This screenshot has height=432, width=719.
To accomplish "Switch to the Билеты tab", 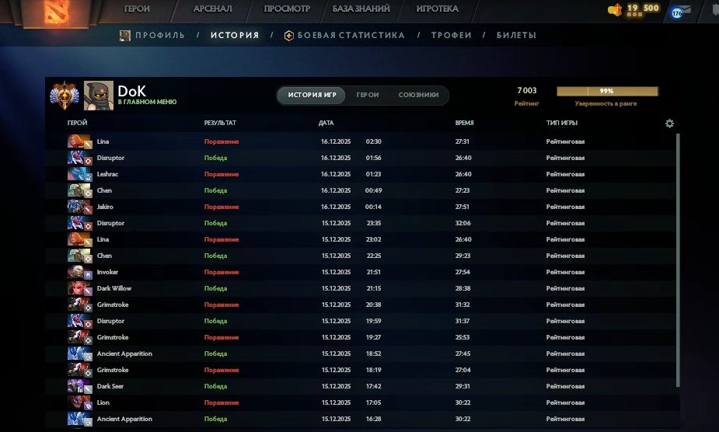I will [x=516, y=35].
